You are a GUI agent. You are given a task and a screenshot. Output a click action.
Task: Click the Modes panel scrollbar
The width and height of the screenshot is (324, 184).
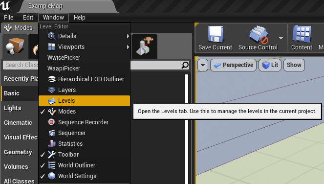[x=186, y=129]
